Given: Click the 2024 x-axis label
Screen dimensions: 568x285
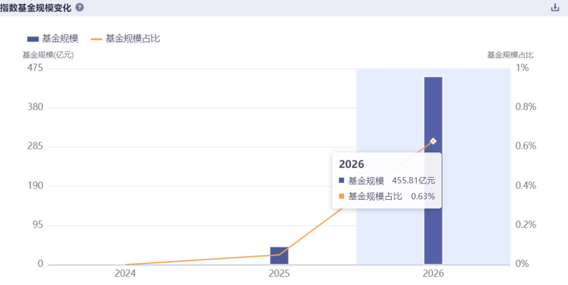Looking at the screenshot, I should tap(125, 273).
